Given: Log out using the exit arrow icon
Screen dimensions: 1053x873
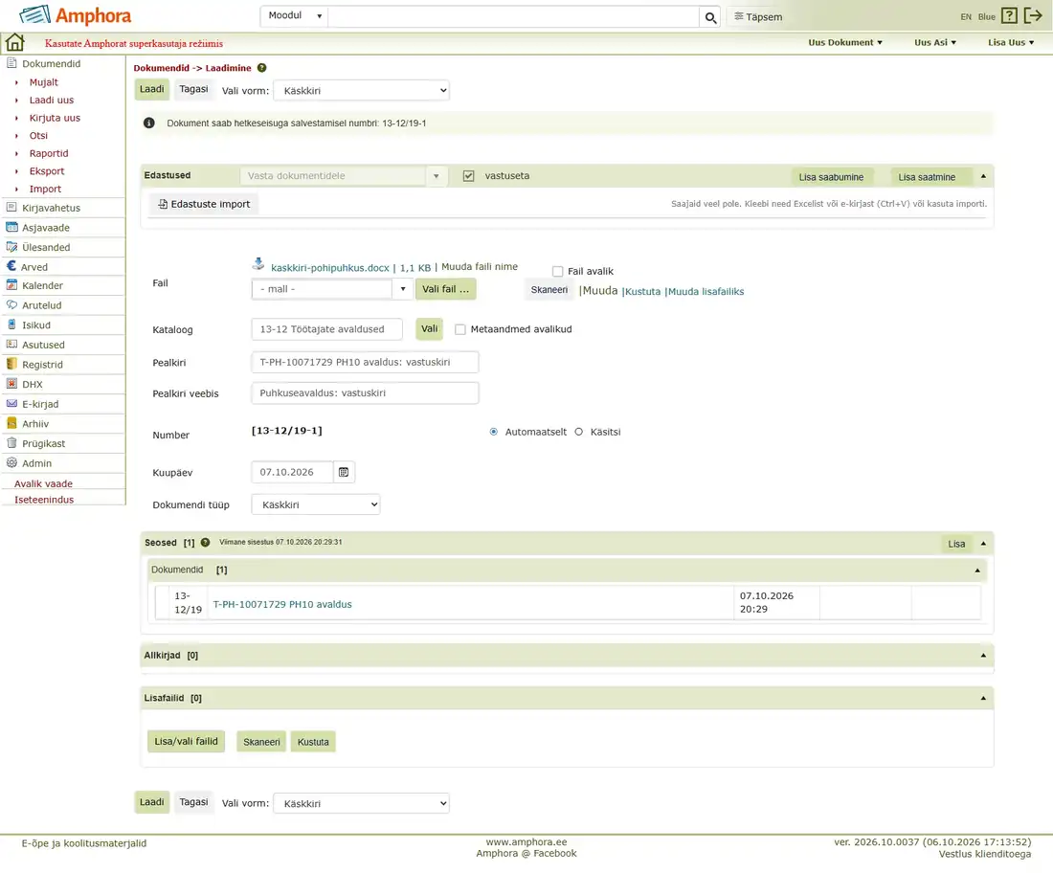Looking at the screenshot, I should pyautogui.click(x=1033, y=15).
